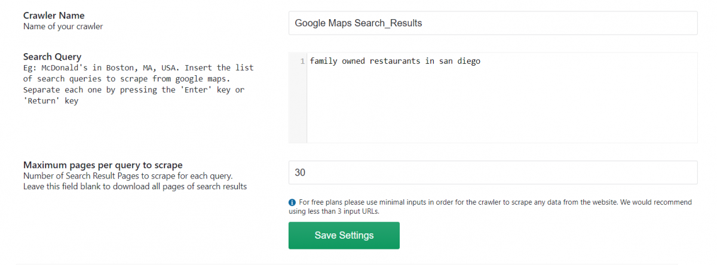Click the 'Crawler Name' heading label
This screenshot has width=717, height=265.
(x=54, y=16)
